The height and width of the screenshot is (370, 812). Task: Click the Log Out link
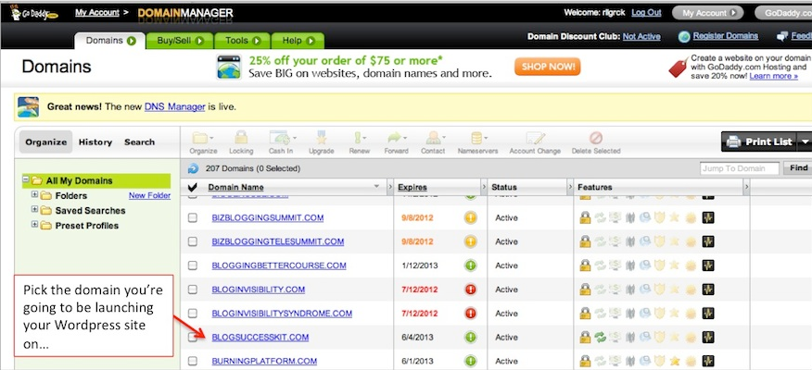(646, 12)
